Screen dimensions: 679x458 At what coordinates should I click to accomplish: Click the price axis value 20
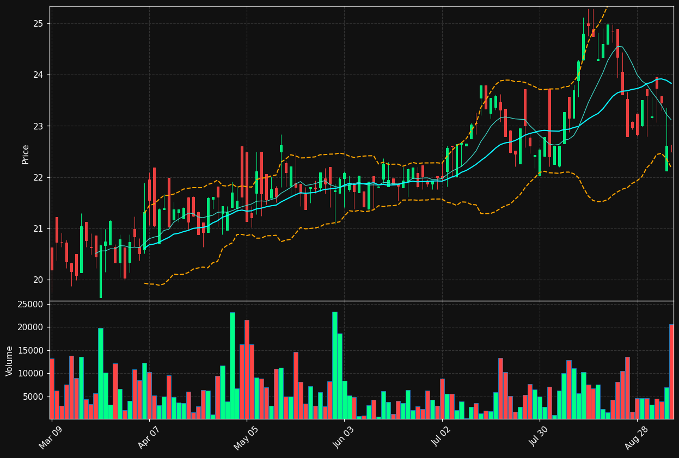(38, 280)
